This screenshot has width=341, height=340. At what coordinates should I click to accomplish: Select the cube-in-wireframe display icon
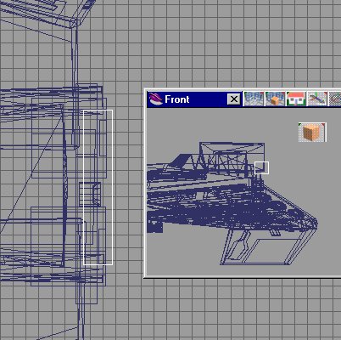click(275, 99)
